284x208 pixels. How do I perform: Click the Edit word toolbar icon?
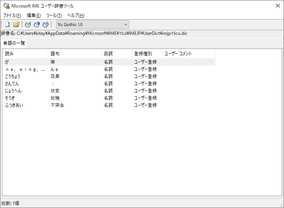point(37,24)
